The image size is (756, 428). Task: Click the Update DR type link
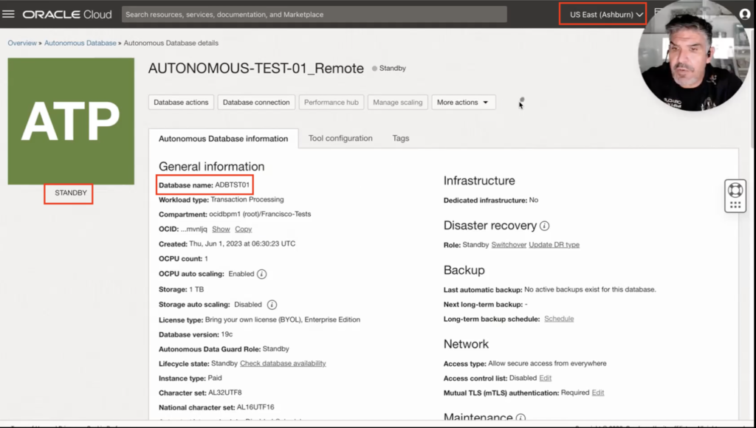pos(554,245)
